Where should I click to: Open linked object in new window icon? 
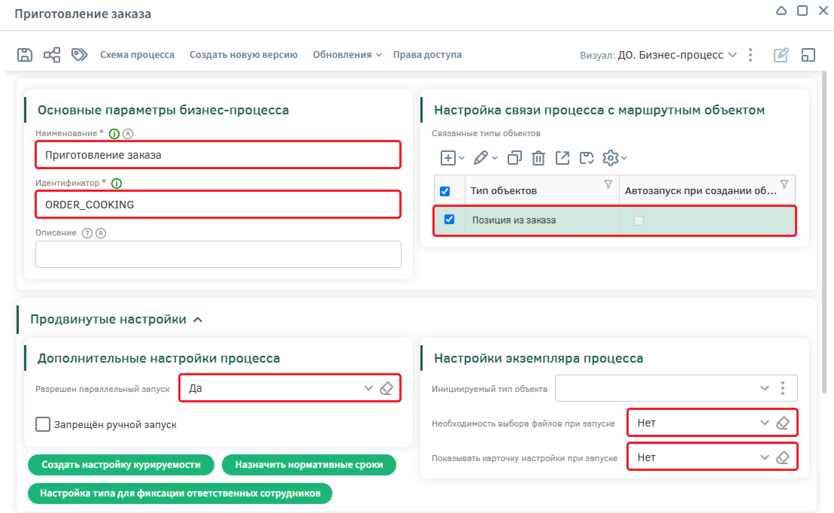point(562,158)
